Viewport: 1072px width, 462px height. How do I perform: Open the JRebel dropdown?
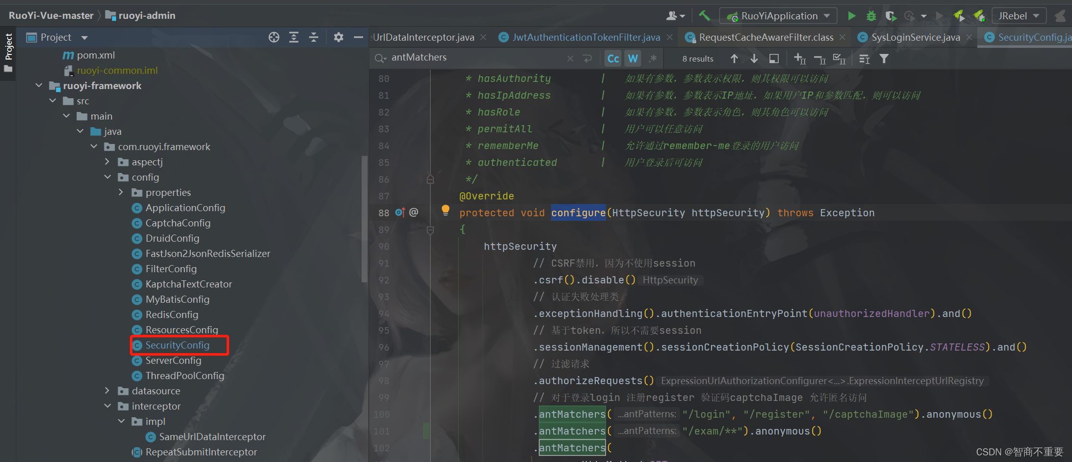1019,16
